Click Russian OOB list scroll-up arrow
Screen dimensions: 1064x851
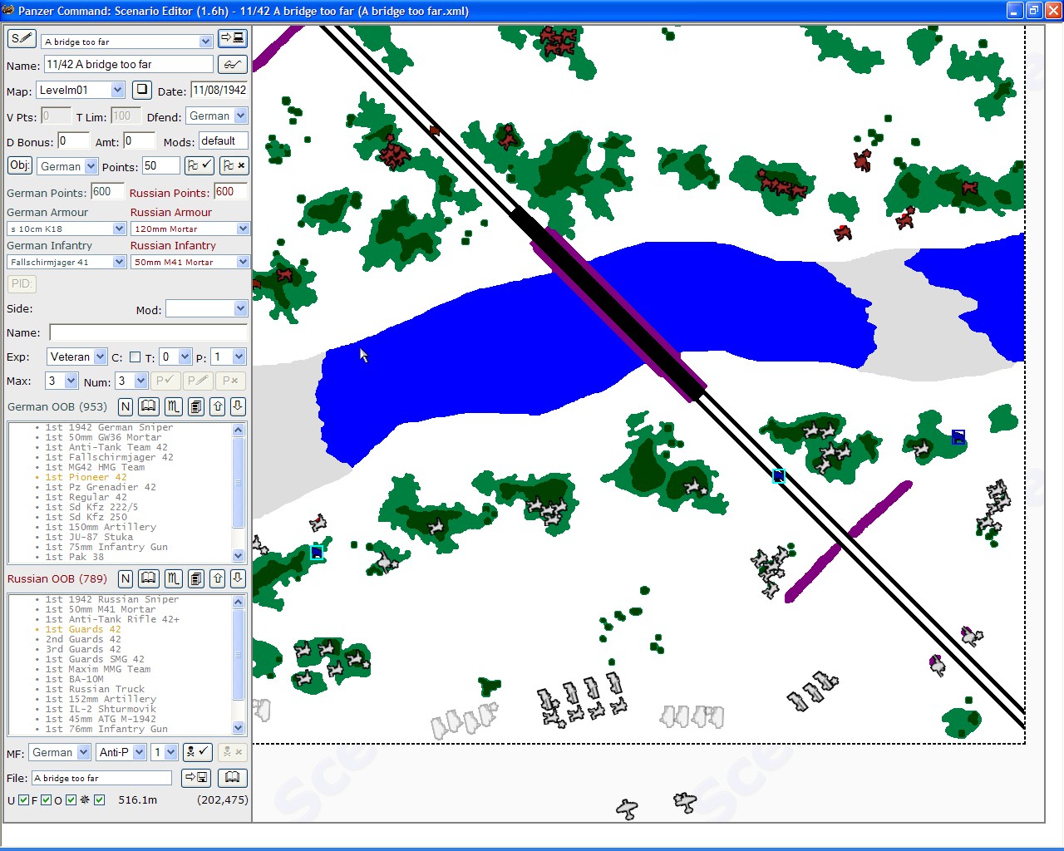(239, 602)
